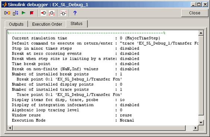
Task: Click 'Number of installed trace points' line
Action: pyautogui.click(x=67, y=90)
